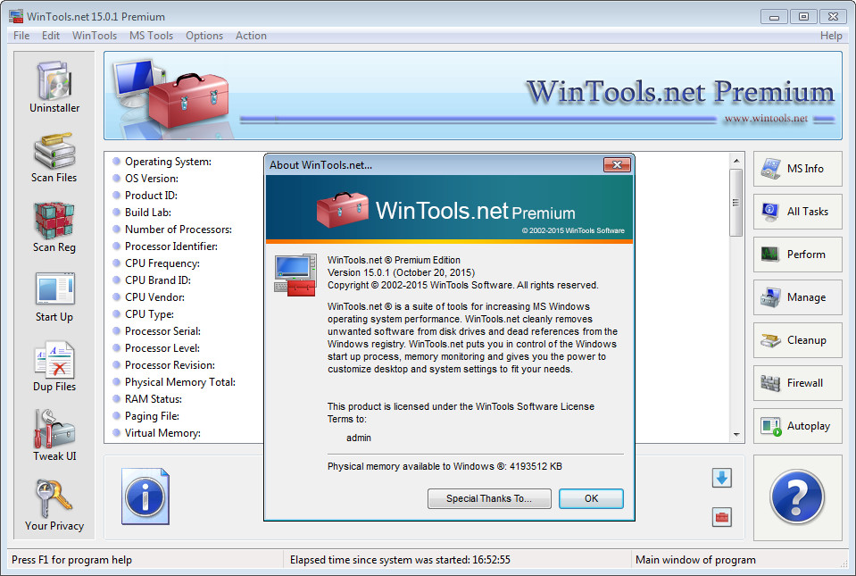Image resolution: width=856 pixels, height=576 pixels.
Task: Select the CPU Type row
Action: tap(144, 314)
